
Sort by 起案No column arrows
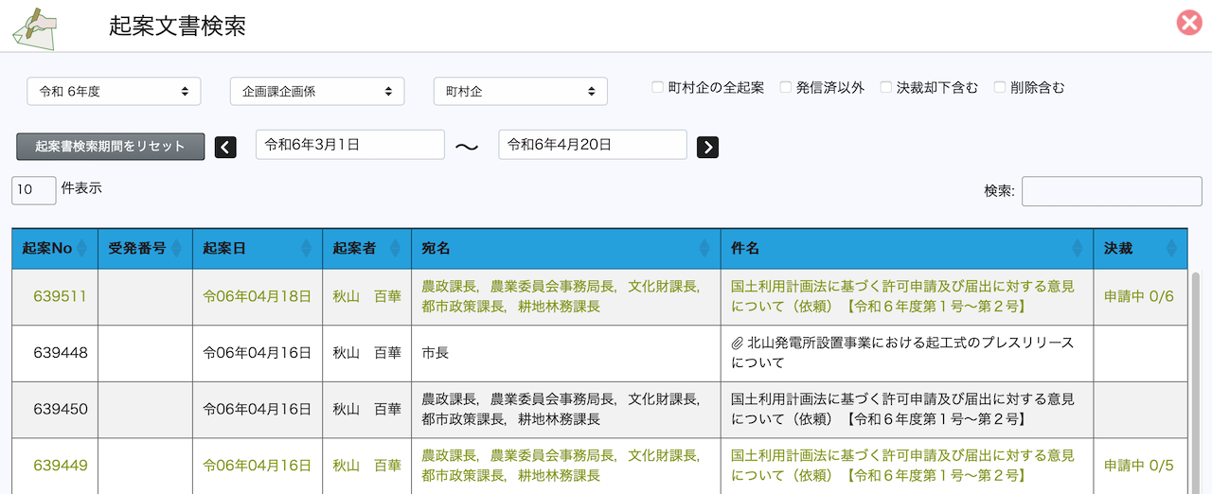[x=81, y=249]
